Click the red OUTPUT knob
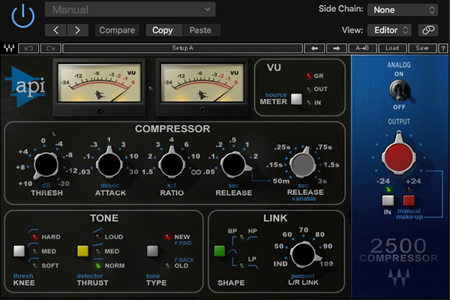The width and height of the screenshot is (450, 300). coord(399,157)
